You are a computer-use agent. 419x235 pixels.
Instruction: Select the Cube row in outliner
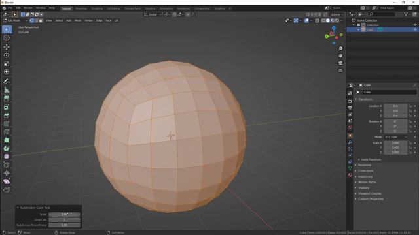382,30
